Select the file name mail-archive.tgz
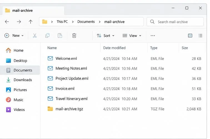The image size is (210, 139). pos(69,109)
